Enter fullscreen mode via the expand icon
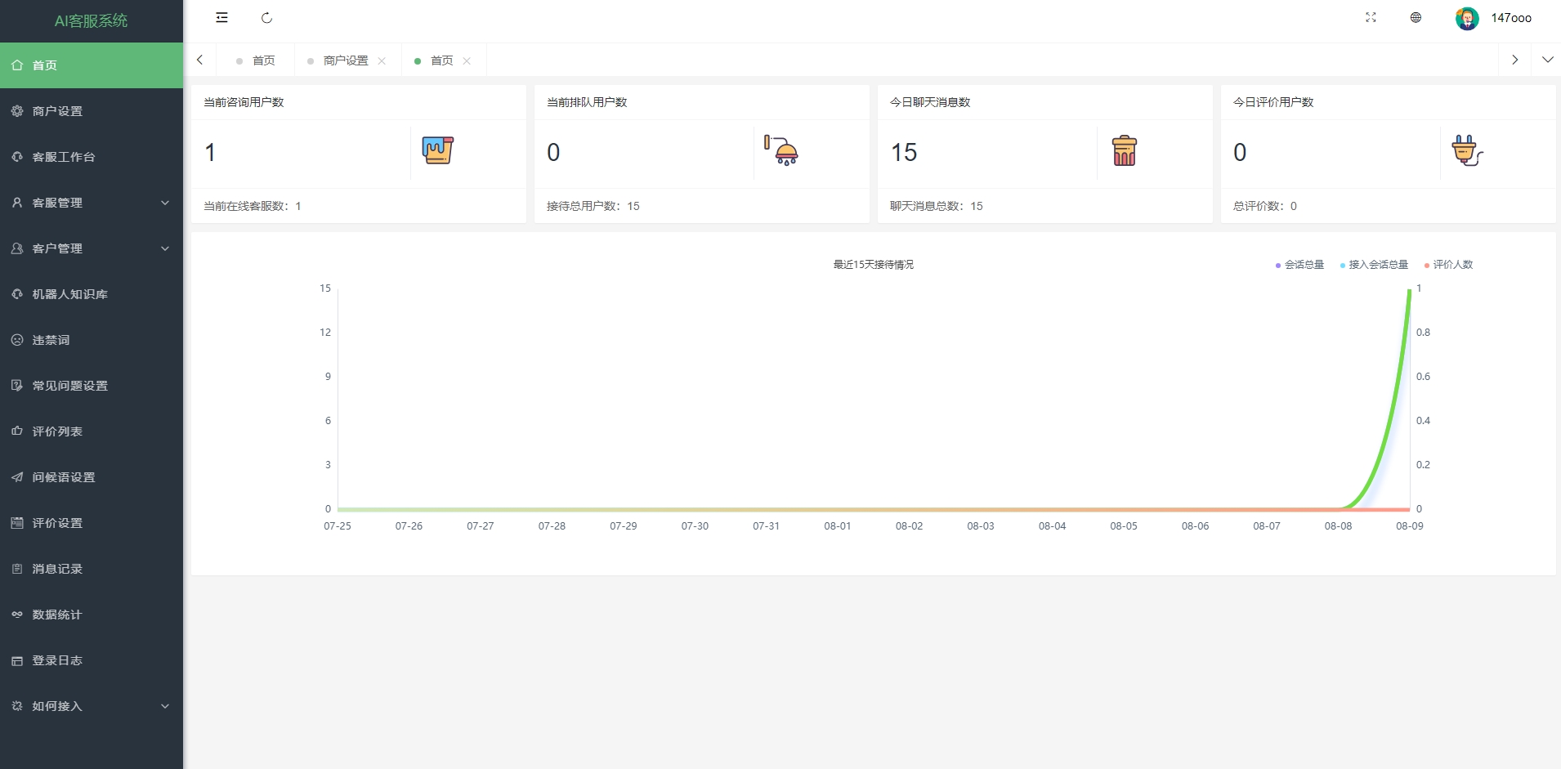Image resolution: width=1561 pixels, height=769 pixels. click(1371, 18)
